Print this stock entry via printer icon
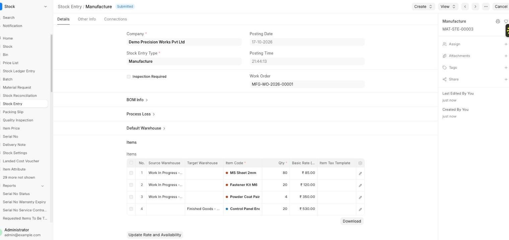This screenshot has width=509, height=240. 498,21
